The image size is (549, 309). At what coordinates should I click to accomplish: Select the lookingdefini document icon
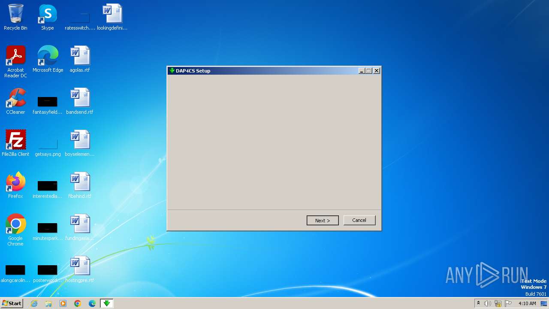point(112,17)
